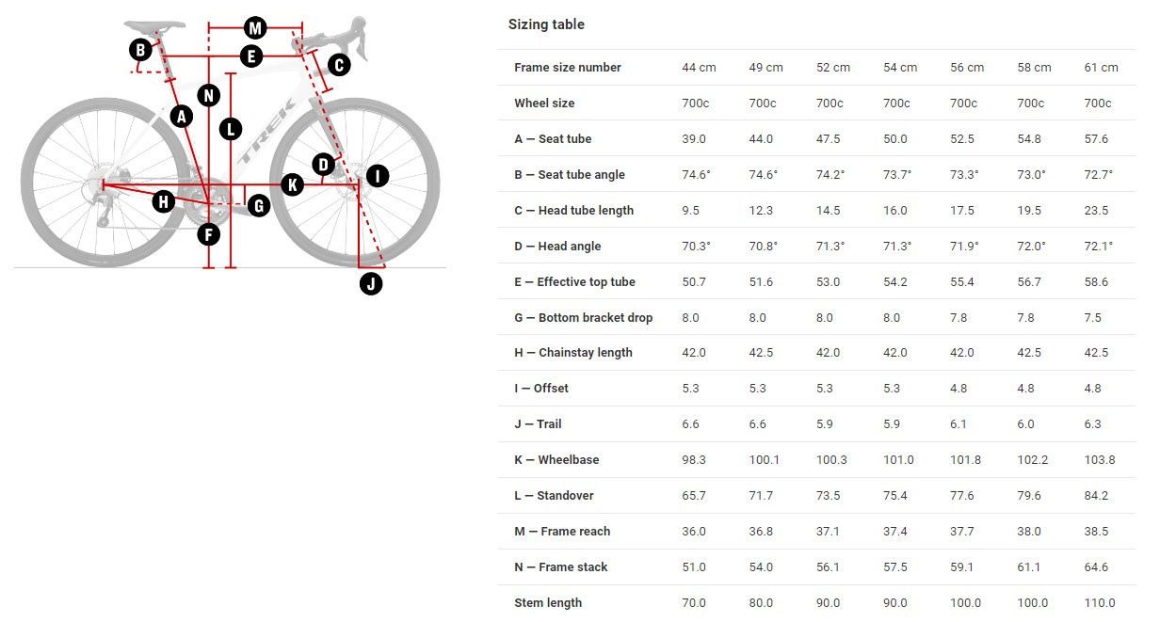Screen dimensions: 1160x622
Task: Click the 'K — Wheelbase' row label
Action: 556,460
